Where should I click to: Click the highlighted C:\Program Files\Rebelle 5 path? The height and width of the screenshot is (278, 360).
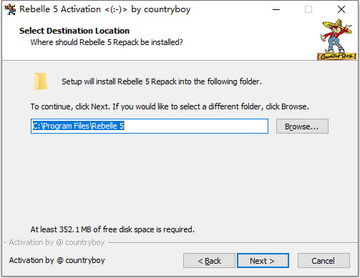tap(78, 126)
